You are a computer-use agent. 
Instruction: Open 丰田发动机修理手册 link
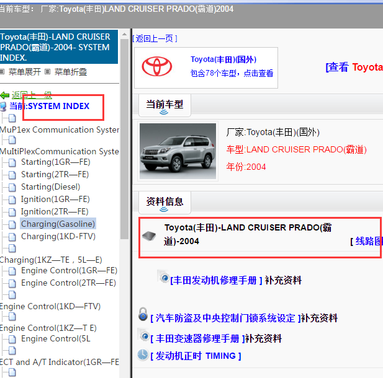pos(216,280)
